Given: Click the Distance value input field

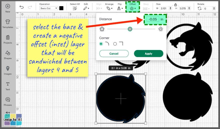Looking at the screenshot, I should [153, 19].
